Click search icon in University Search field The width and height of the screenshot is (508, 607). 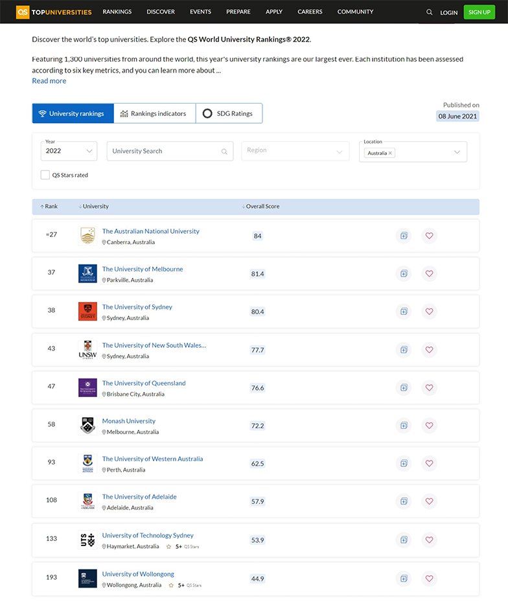click(224, 152)
